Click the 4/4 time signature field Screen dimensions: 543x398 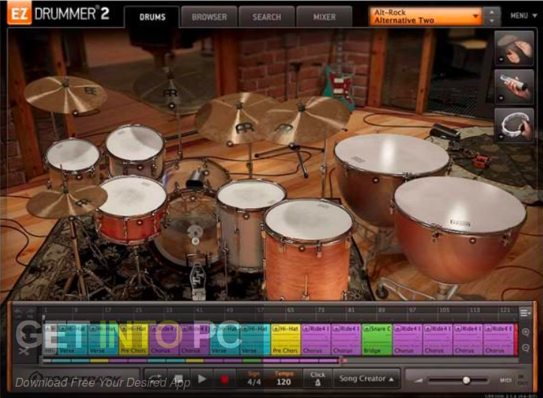254,381
